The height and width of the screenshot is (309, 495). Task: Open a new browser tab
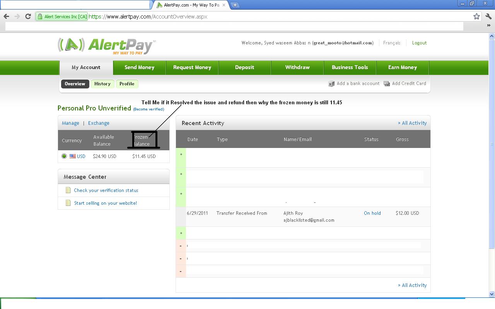pyautogui.click(x=235, y=5)
